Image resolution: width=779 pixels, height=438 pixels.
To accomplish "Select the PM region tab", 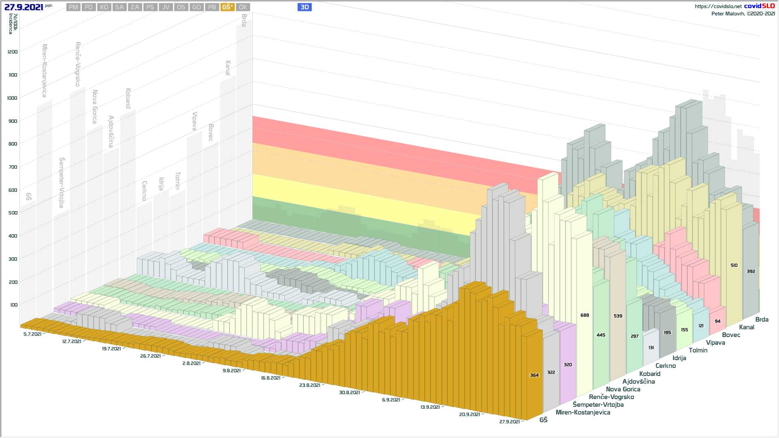I will [73, 7].
